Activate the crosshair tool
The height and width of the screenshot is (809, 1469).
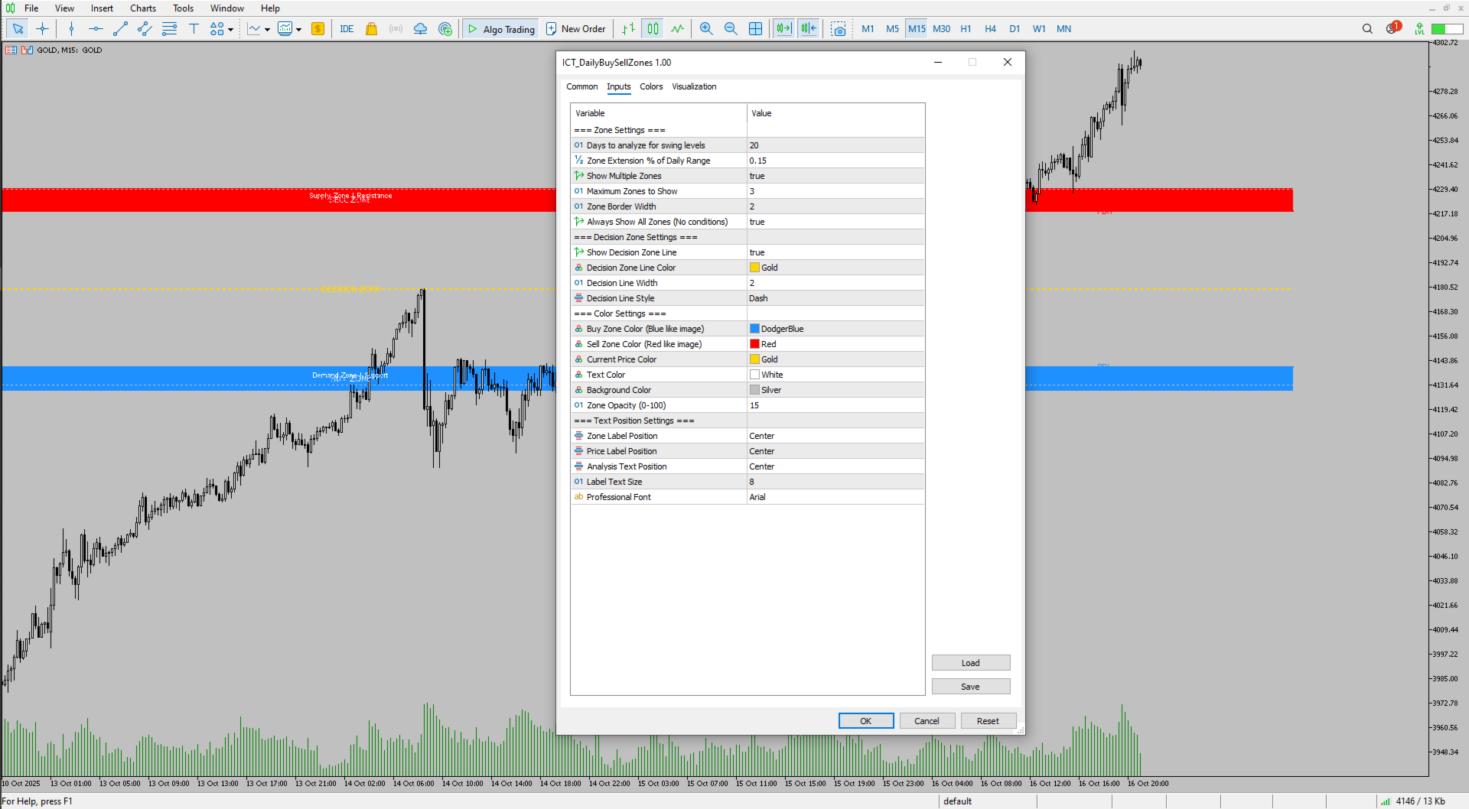tap(43, 29)
